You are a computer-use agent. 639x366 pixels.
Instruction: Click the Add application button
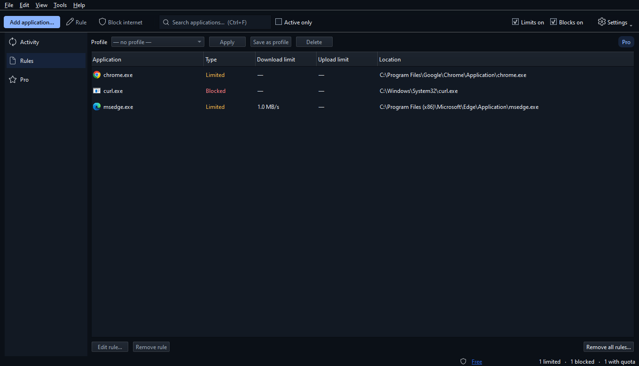click(32, 22)
